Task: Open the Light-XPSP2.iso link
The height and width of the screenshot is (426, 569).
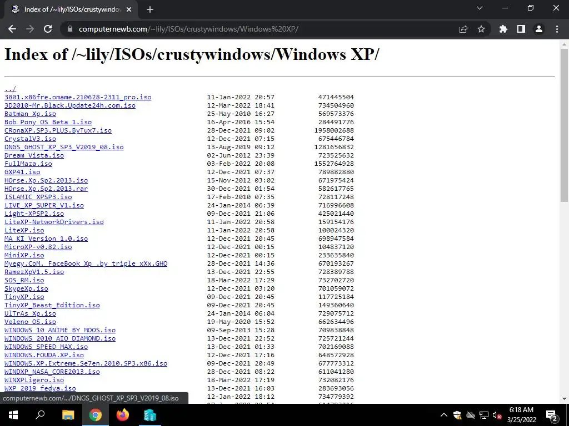Action: point(34,214)
